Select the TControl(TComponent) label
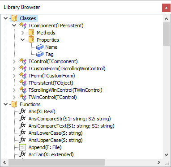This screenshot has height=167, width=171. click(53, 61)
